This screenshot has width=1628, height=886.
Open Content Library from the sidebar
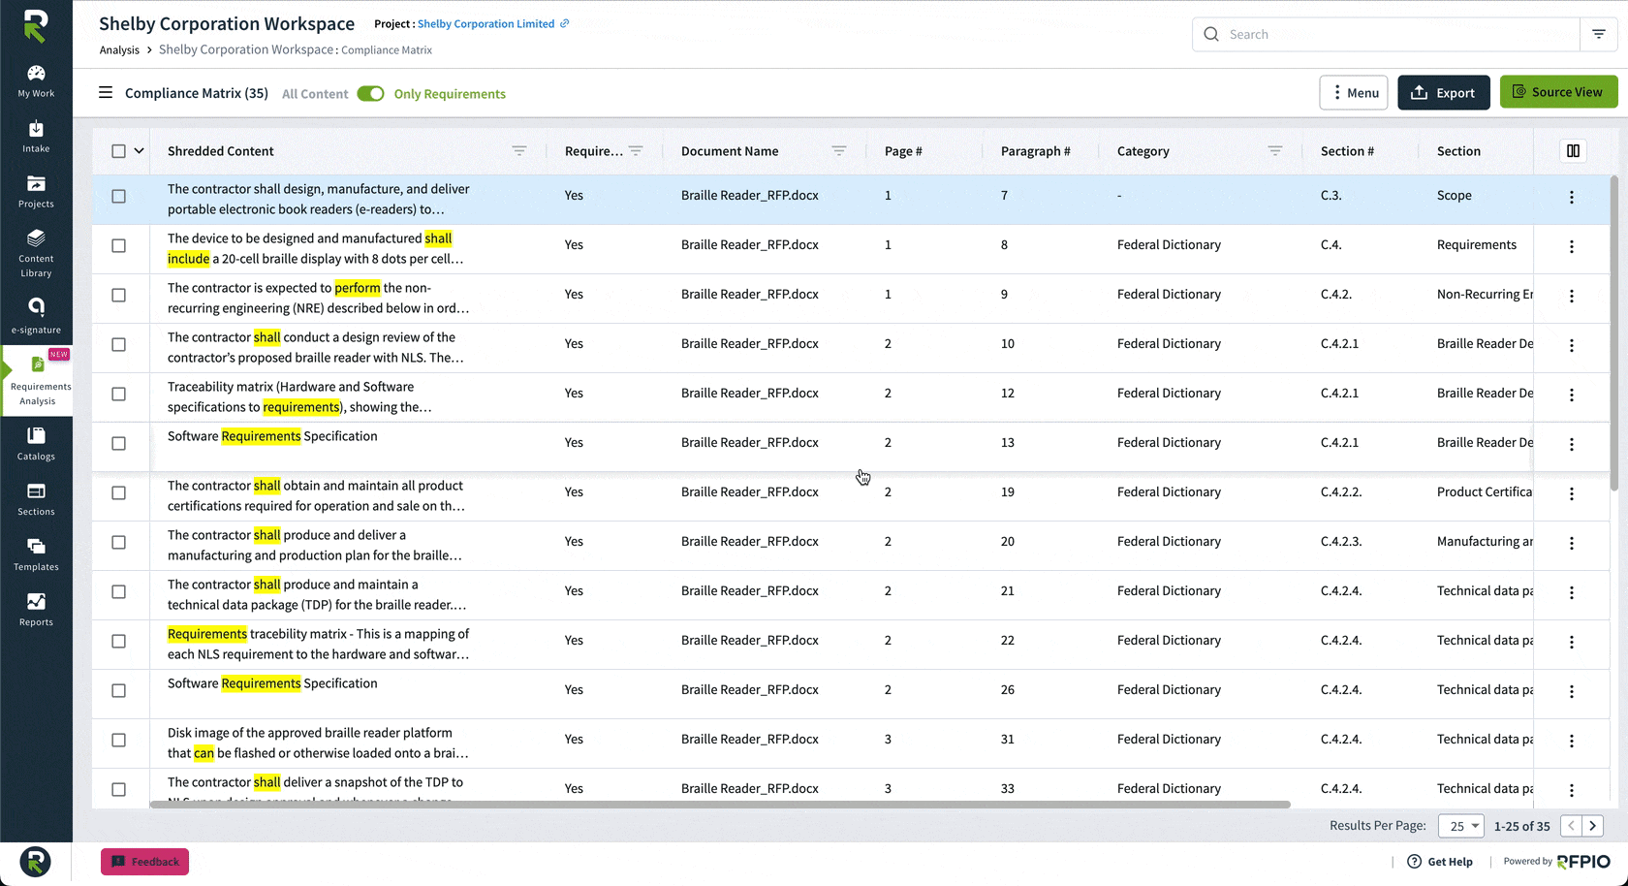36,253
